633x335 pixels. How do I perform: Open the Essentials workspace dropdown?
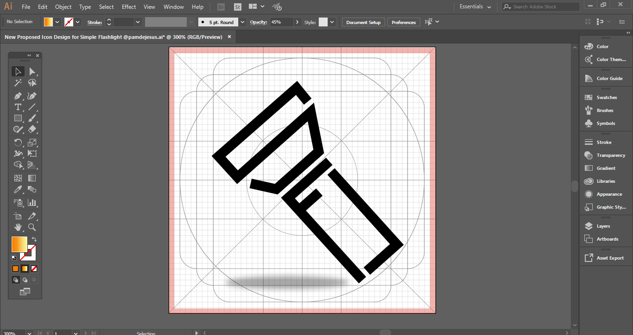tap(475, 7)
